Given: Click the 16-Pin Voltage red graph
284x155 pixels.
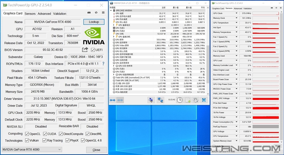Looking at the screenshot, I should [266, 117].
